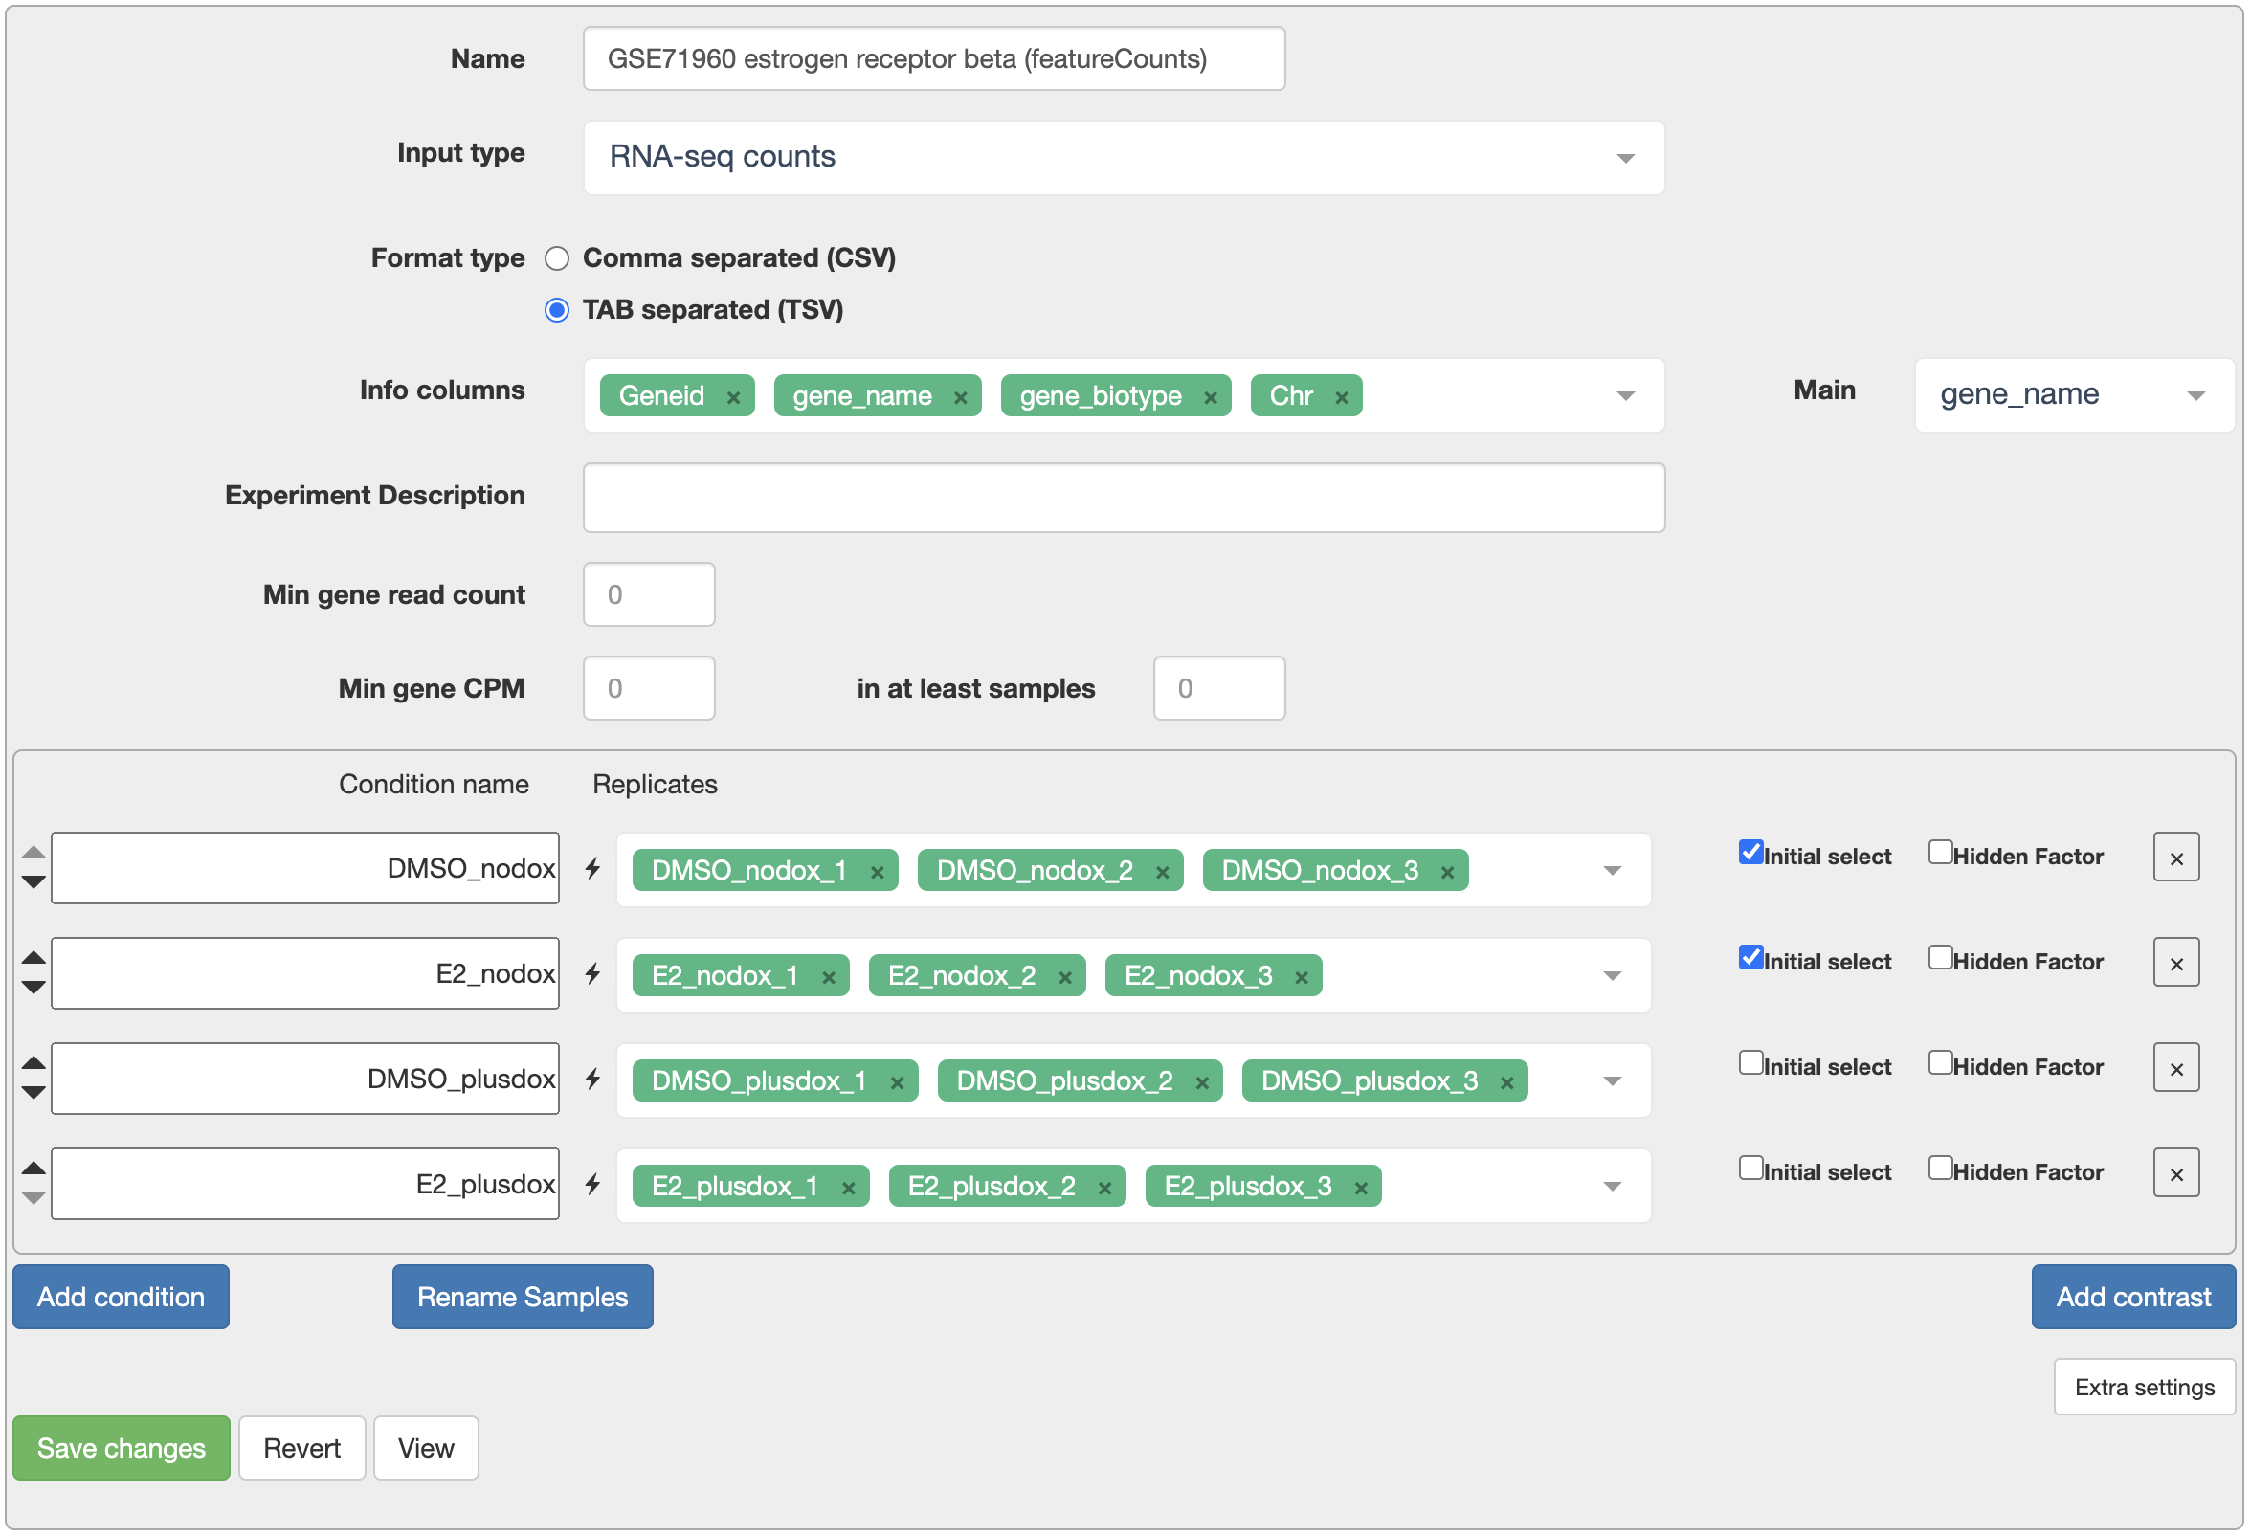The width and height of the screenshot is (2251, 1537).
Task: Focus the Min gene CPM field
Action: pyautogui.click(x=649, y=690)
